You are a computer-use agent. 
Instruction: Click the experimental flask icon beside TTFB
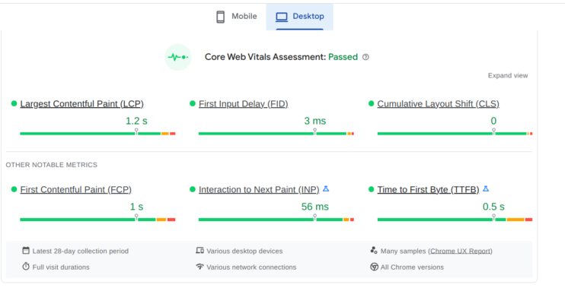click(486, 188)
